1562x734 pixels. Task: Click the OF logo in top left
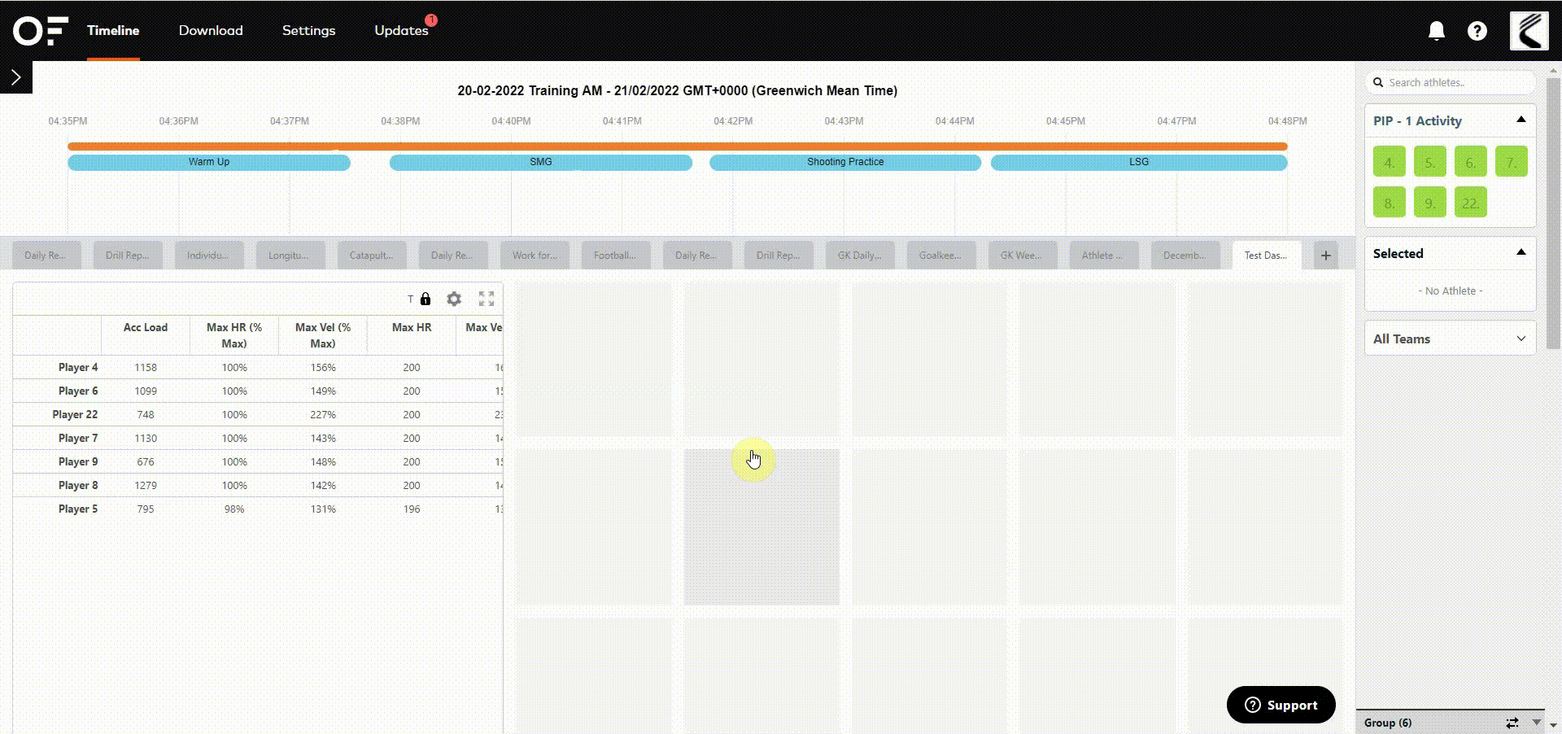(38, 30)
